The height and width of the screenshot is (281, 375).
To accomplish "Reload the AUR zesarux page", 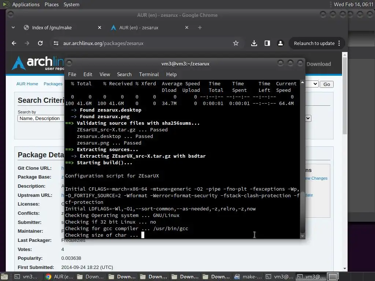I will pyautogui.click(x=40, y=43).
